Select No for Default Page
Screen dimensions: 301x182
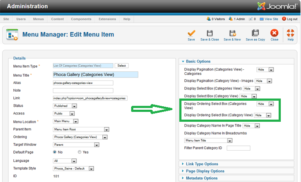(x=55, y=152)
